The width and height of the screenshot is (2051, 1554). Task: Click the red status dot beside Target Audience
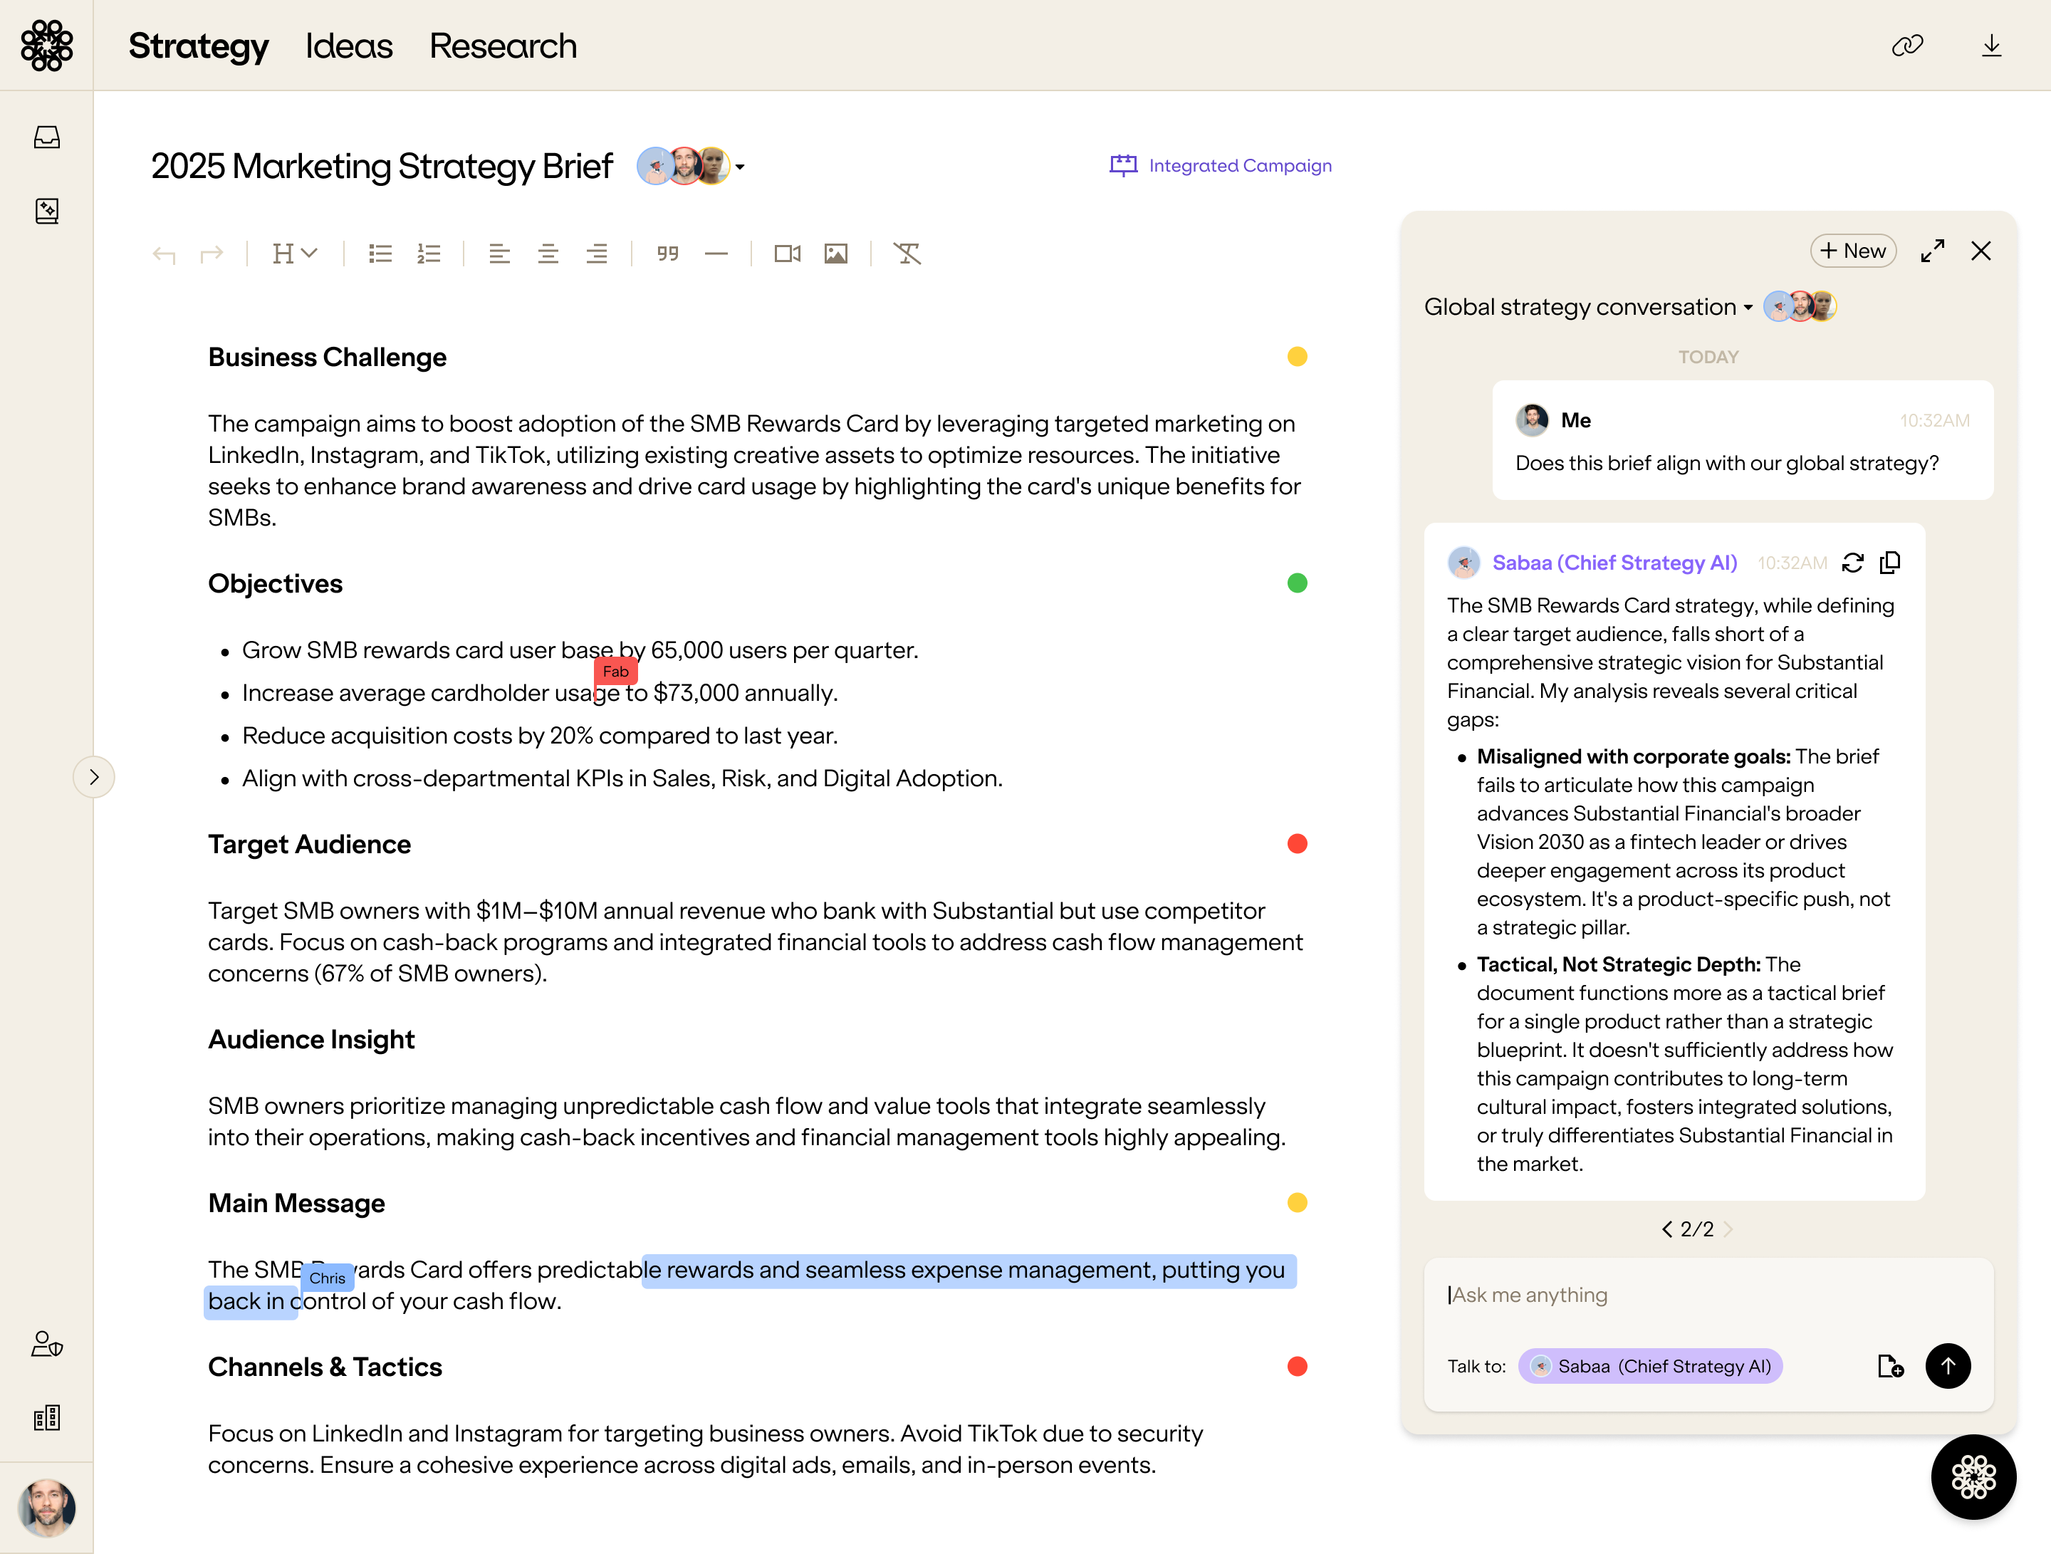click(x=1296, y=844)
